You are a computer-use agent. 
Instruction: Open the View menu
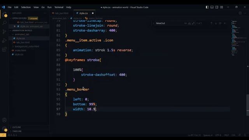[x=36, y=7]
